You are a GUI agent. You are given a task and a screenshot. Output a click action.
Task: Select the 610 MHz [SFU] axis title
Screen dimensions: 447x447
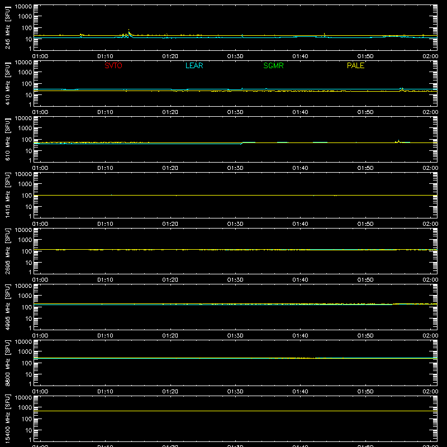(7, 139)
